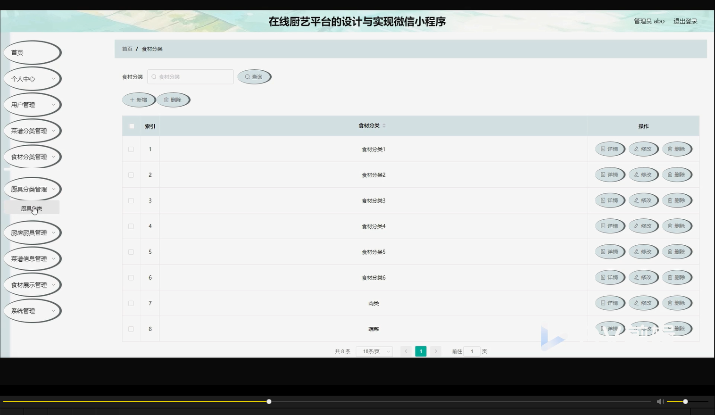Click 删除 for 食材分类6

tap(677, 277)
